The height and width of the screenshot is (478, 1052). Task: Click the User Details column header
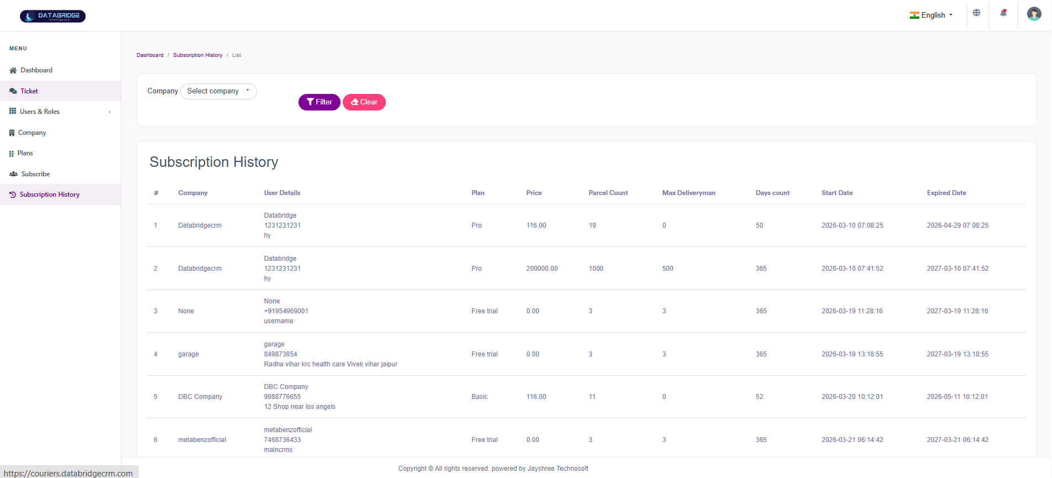[x=282, y=193]
